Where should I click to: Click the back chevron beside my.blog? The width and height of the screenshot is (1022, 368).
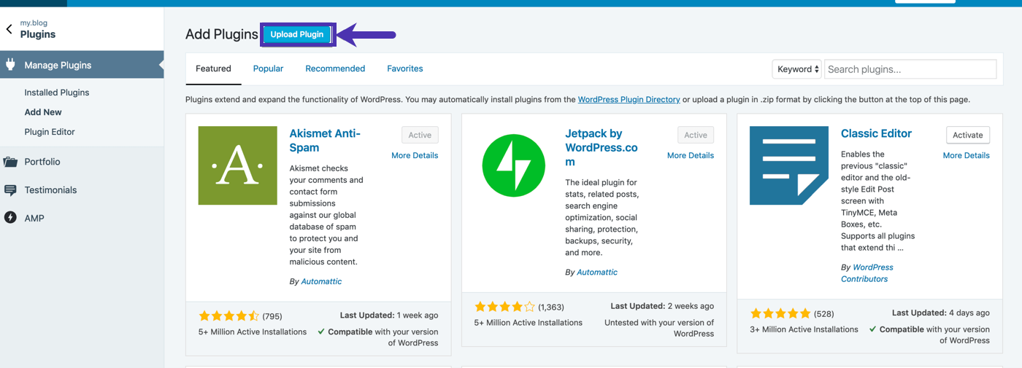[x=9, y=30]
